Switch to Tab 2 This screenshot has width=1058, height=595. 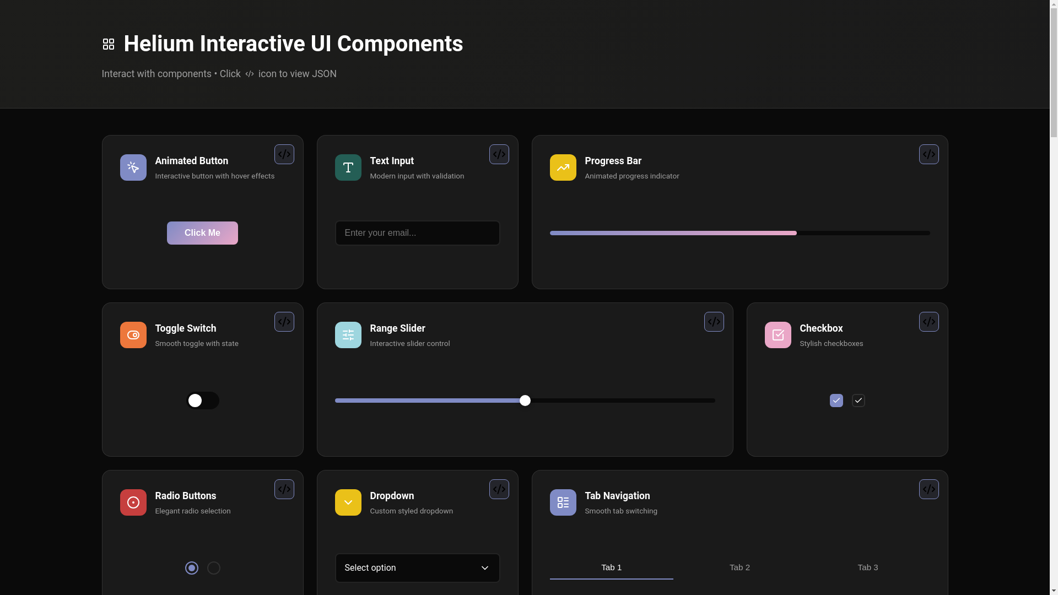coord(739,567)
